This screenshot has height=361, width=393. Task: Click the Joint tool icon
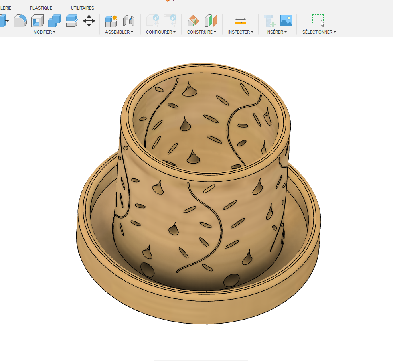[x=129, y=20]
